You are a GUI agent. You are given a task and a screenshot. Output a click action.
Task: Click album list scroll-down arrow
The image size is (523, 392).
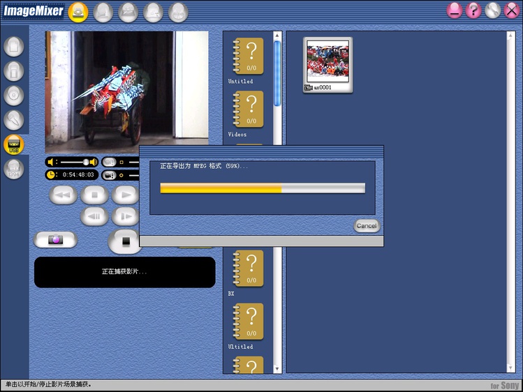click(277, 368)
